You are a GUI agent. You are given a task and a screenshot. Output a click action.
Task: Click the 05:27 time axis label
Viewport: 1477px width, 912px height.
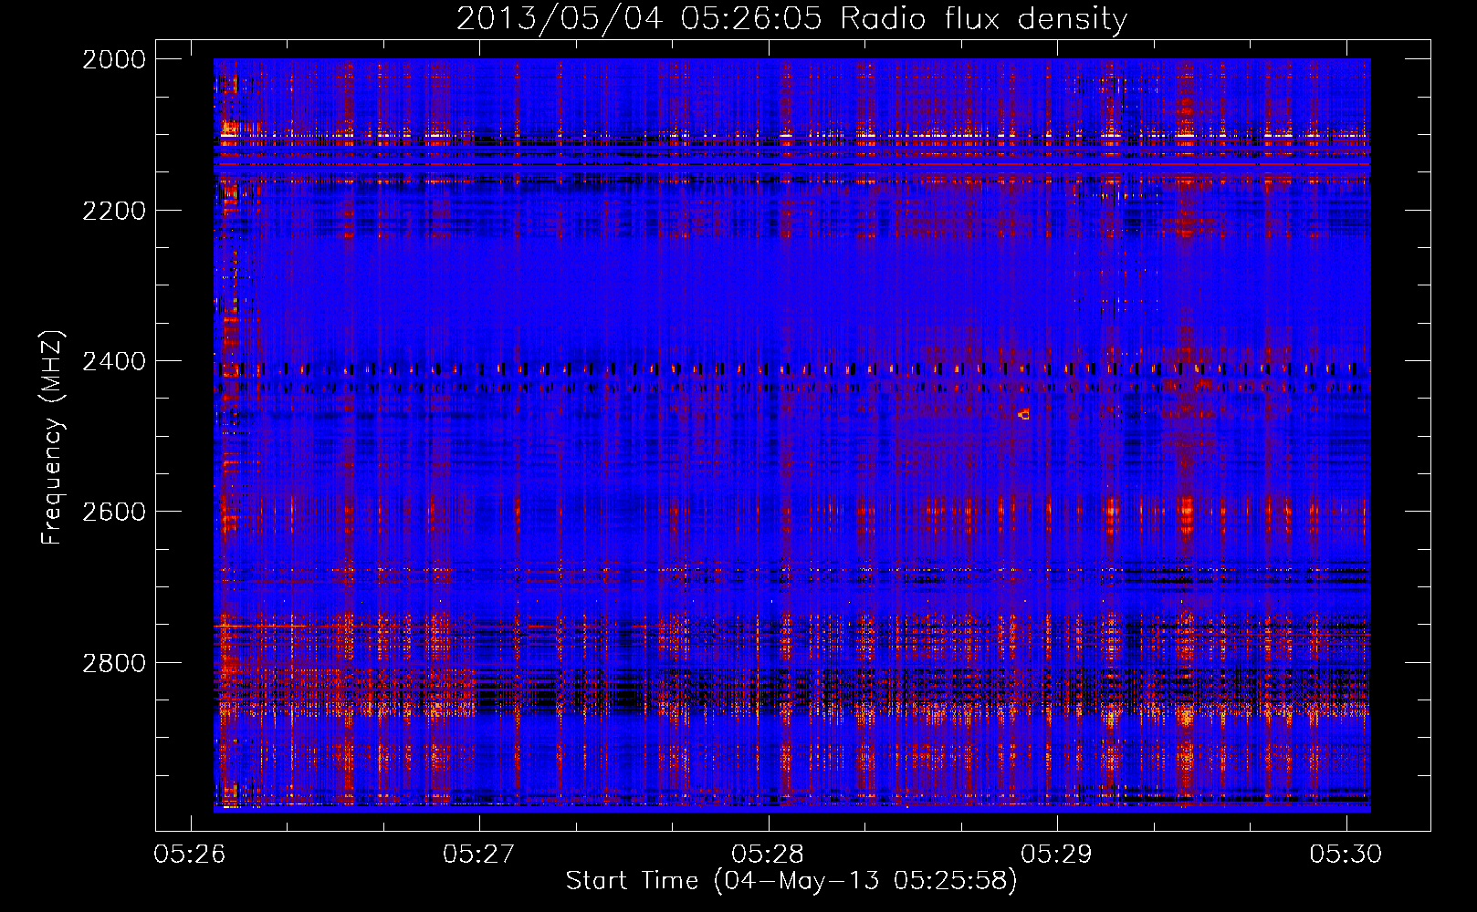pos(479,854)
